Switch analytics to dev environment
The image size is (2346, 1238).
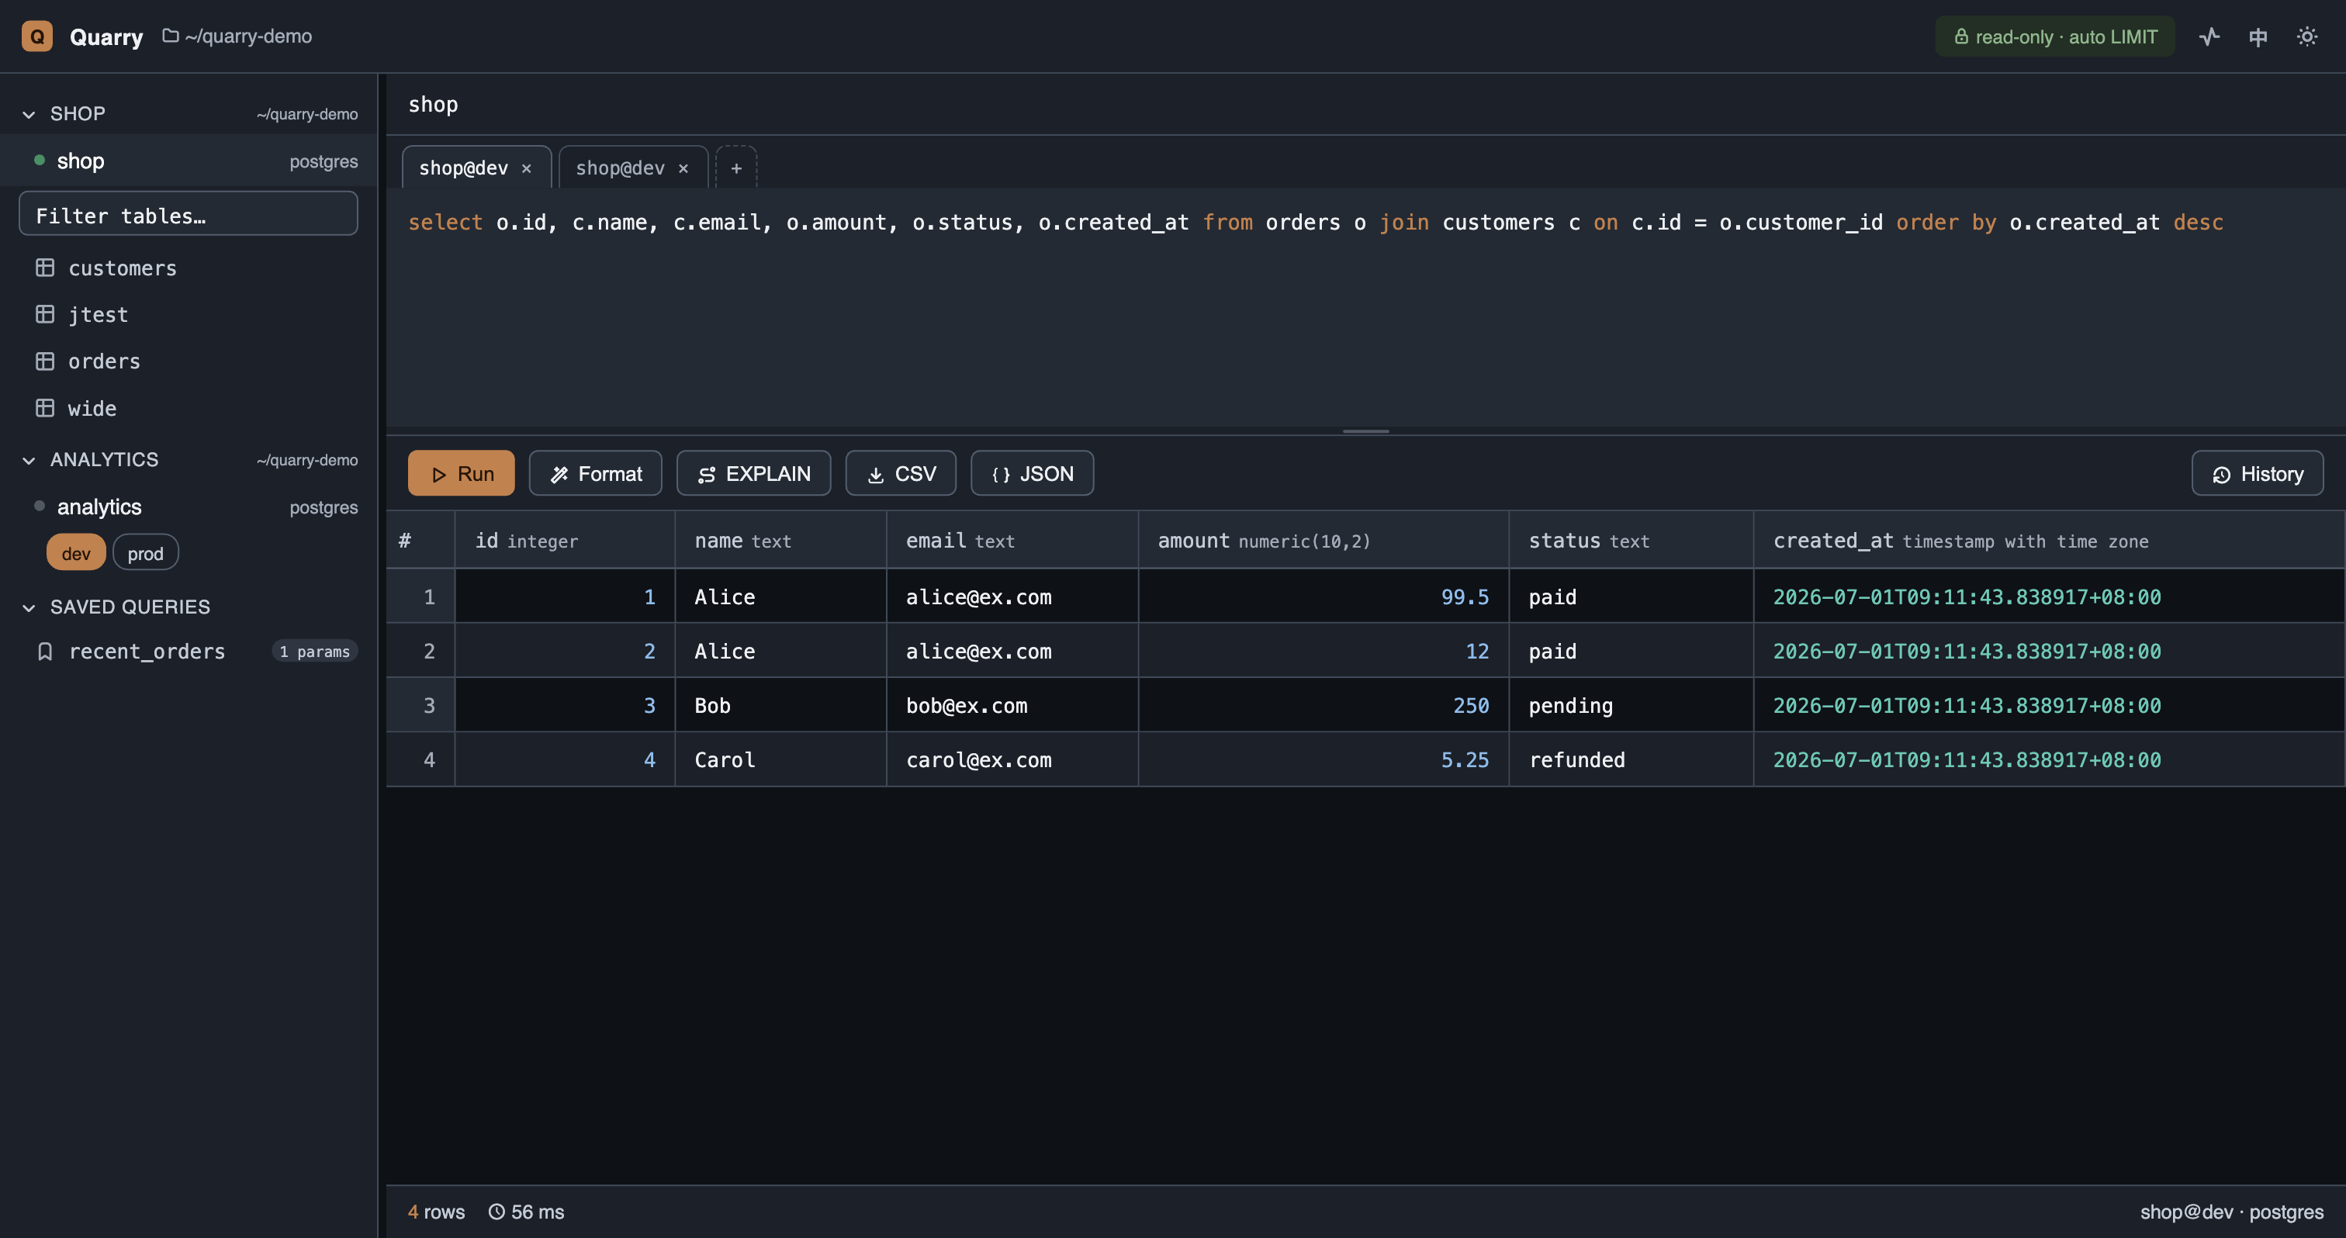coord(77,554)
